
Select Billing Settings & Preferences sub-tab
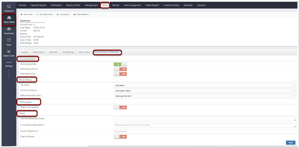(107, 52)
